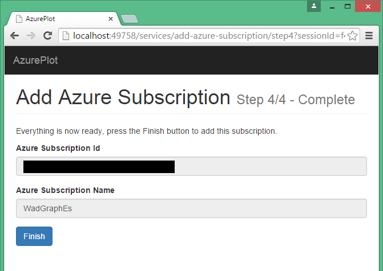
Task: Click the Azure Subscription Id field
Action: click(191, 166)
